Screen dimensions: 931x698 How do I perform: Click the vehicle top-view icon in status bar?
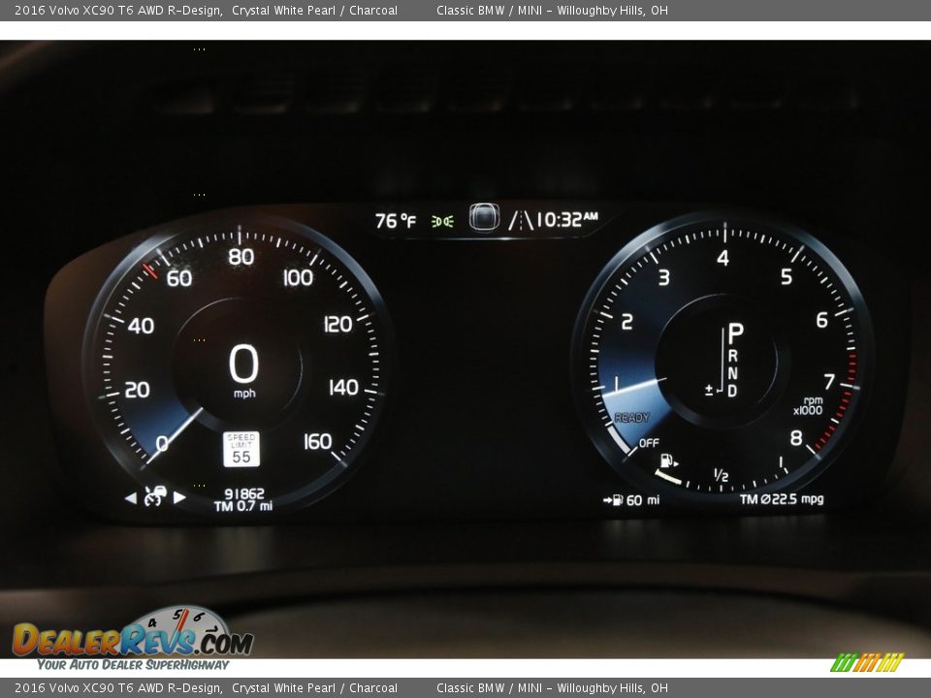coord(484,217)
